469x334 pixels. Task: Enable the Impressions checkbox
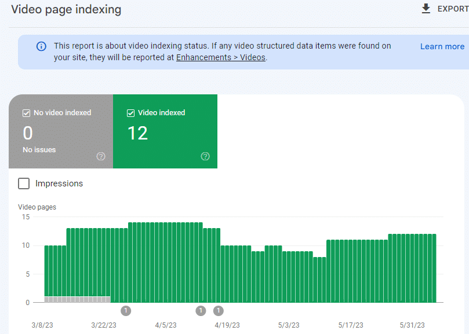pos(24,183)
